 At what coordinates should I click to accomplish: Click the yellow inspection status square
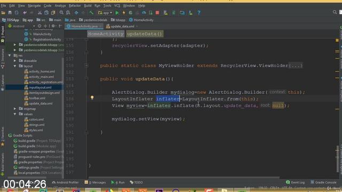[x=337, y=41]
